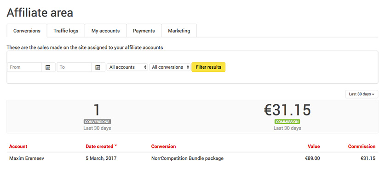385x169 pixels.
Task: Click the Filter results button
Action: pos(208,67)
